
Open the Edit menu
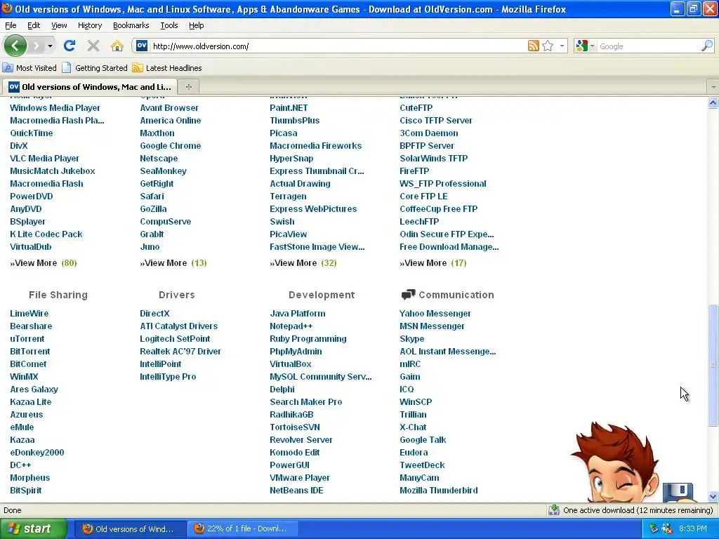click(x=34, y=25)
